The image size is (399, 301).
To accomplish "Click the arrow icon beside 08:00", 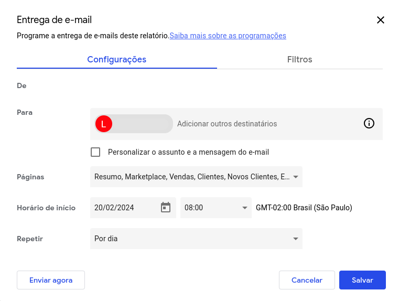I will [x=244, y=208].
